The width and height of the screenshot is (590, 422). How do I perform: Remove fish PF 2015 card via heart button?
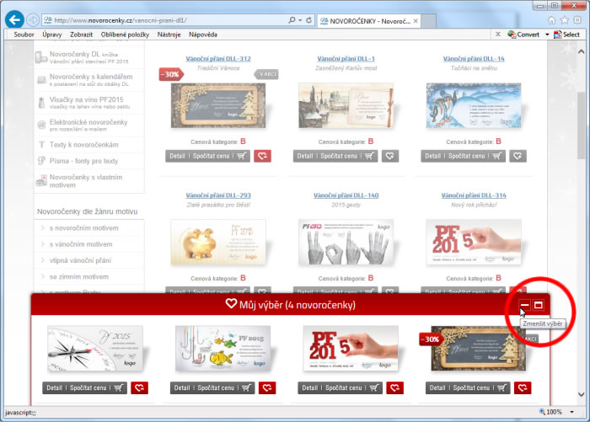[267, 387]
